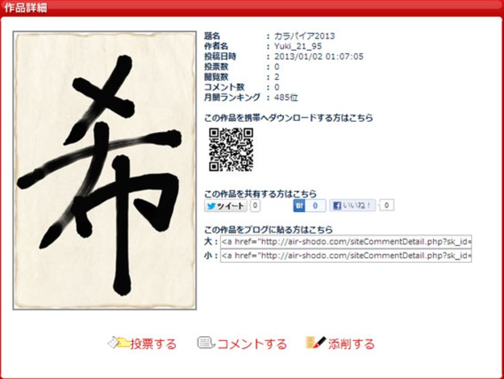
Task: Click the comment sheet icon beside コメントする
Action: click(x=206, y=343)
